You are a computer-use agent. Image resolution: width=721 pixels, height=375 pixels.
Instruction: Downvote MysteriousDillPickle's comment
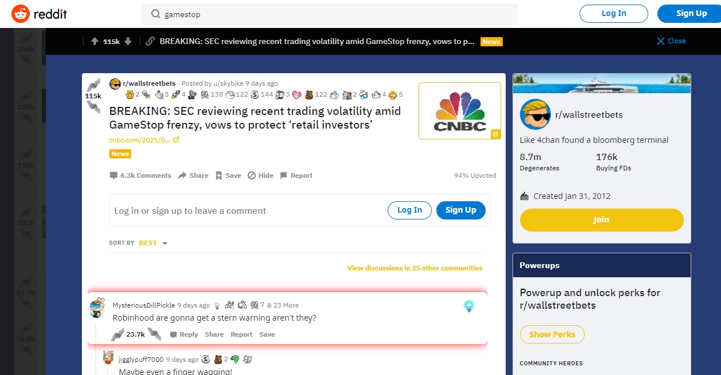point(154,334)
